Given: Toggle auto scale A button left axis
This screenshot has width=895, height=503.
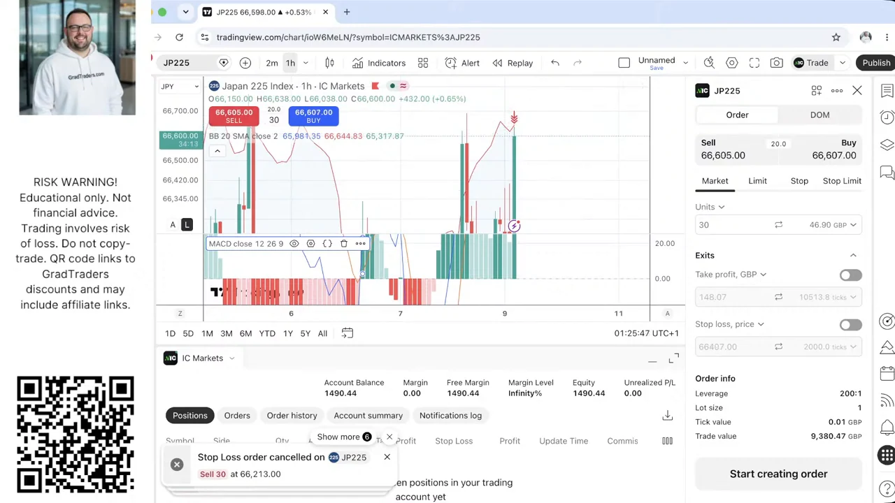Looking at the screenshot, I should [173, 224].
